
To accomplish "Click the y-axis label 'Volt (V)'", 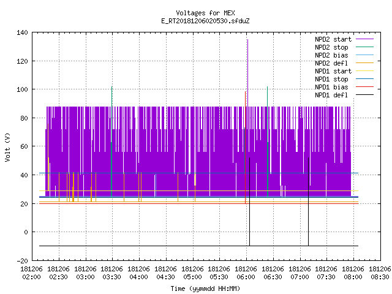I will coord(7,147).
